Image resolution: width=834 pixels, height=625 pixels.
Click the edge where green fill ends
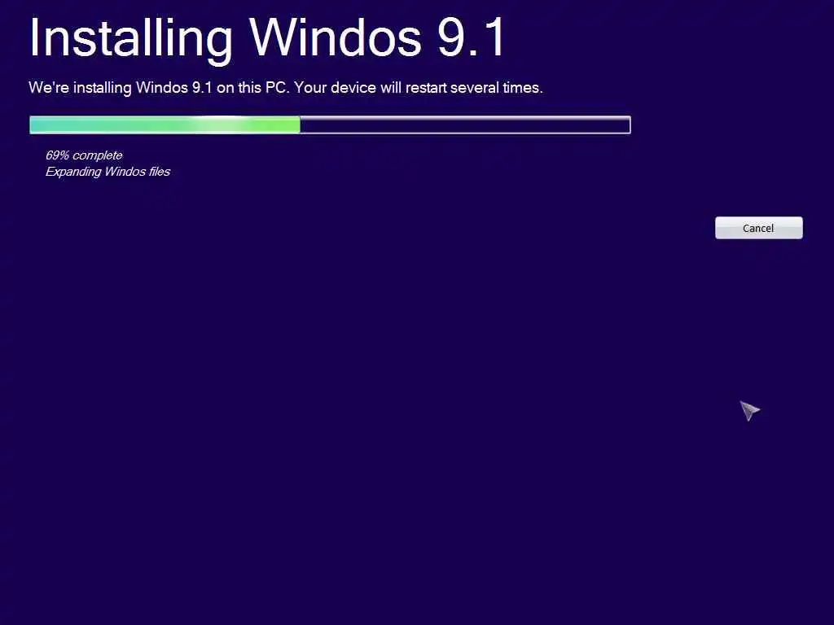tap(300, 125)
